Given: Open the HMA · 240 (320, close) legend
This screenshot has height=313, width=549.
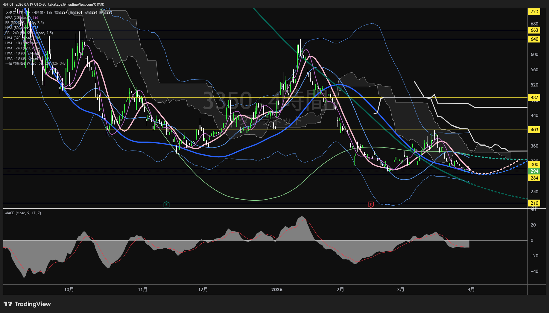Looking at the screenshot, I should click(x=23, y=48).
